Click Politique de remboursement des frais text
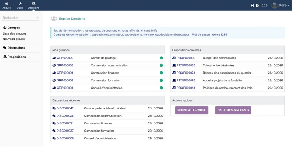This screenshot has width=292, height=147. (227, 88)
